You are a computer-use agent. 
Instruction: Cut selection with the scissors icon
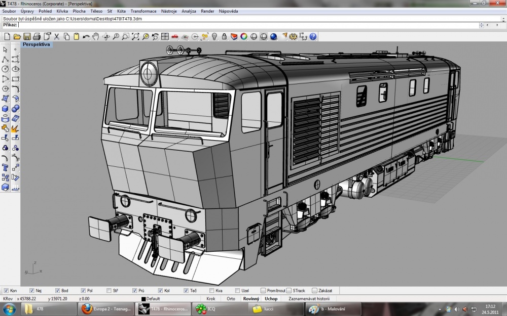[x=57, y=36]
